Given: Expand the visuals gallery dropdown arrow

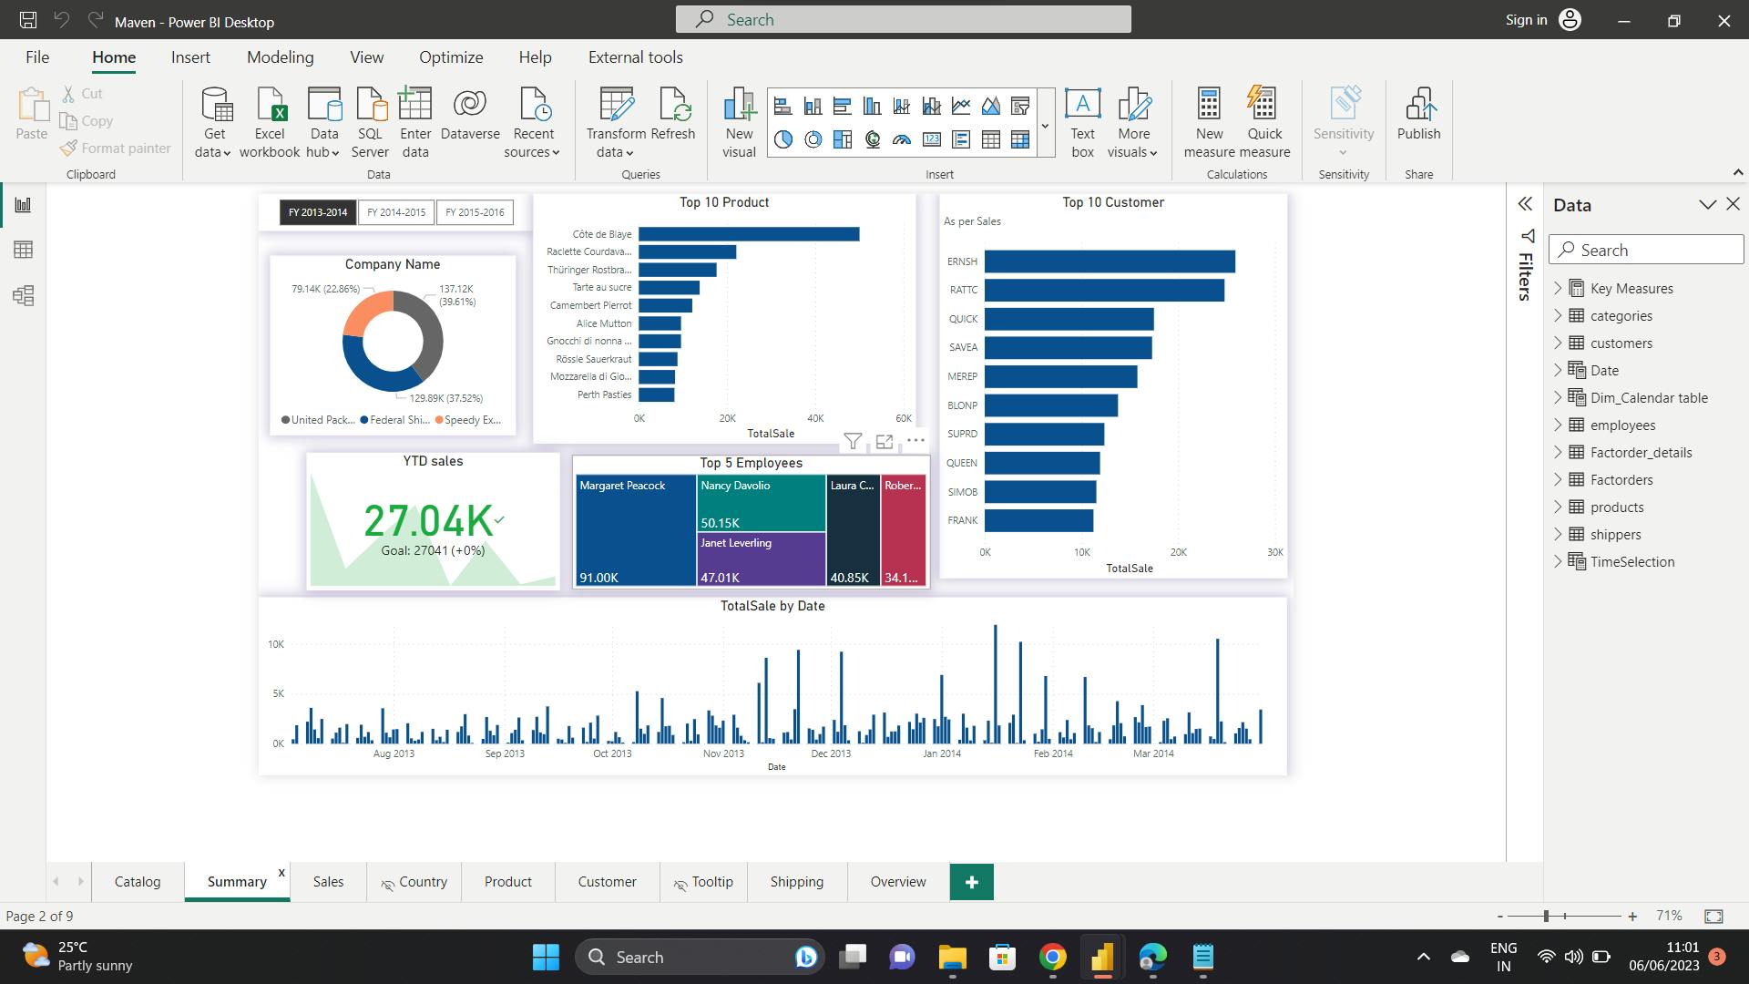Looking at the screenshot, I should point(1045,125).
